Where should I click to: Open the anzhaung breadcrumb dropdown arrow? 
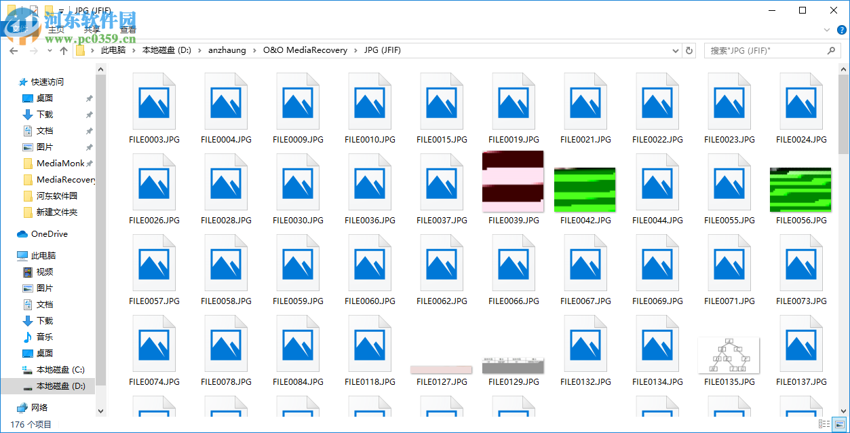(x=254, y=50)
